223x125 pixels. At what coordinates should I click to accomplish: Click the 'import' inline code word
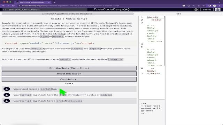(77, 49)
